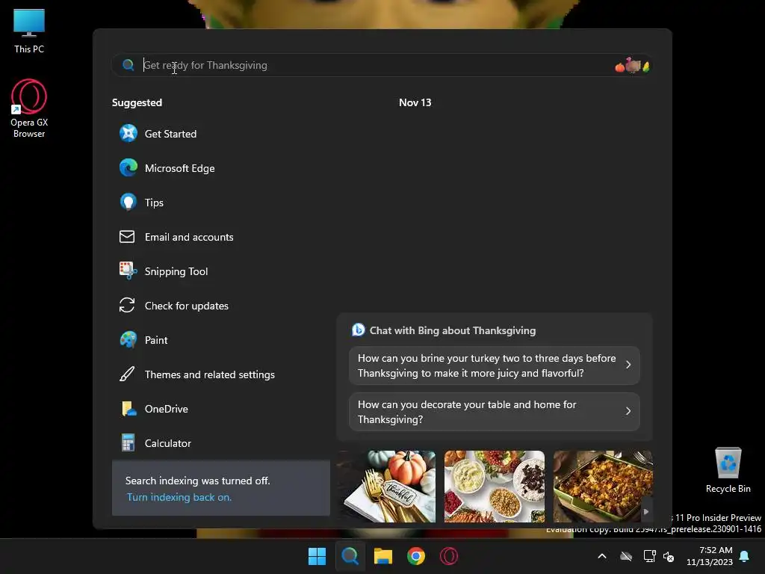Click the muted volume tray icon
The height and width of the screenshot is (574, 765).
click(x=669, y=556)
